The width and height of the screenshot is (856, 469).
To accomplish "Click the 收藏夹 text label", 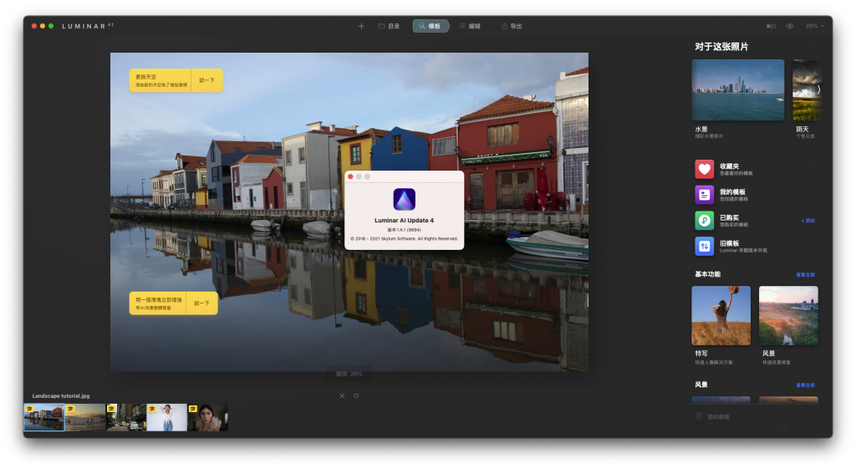I will pos(729,166).
